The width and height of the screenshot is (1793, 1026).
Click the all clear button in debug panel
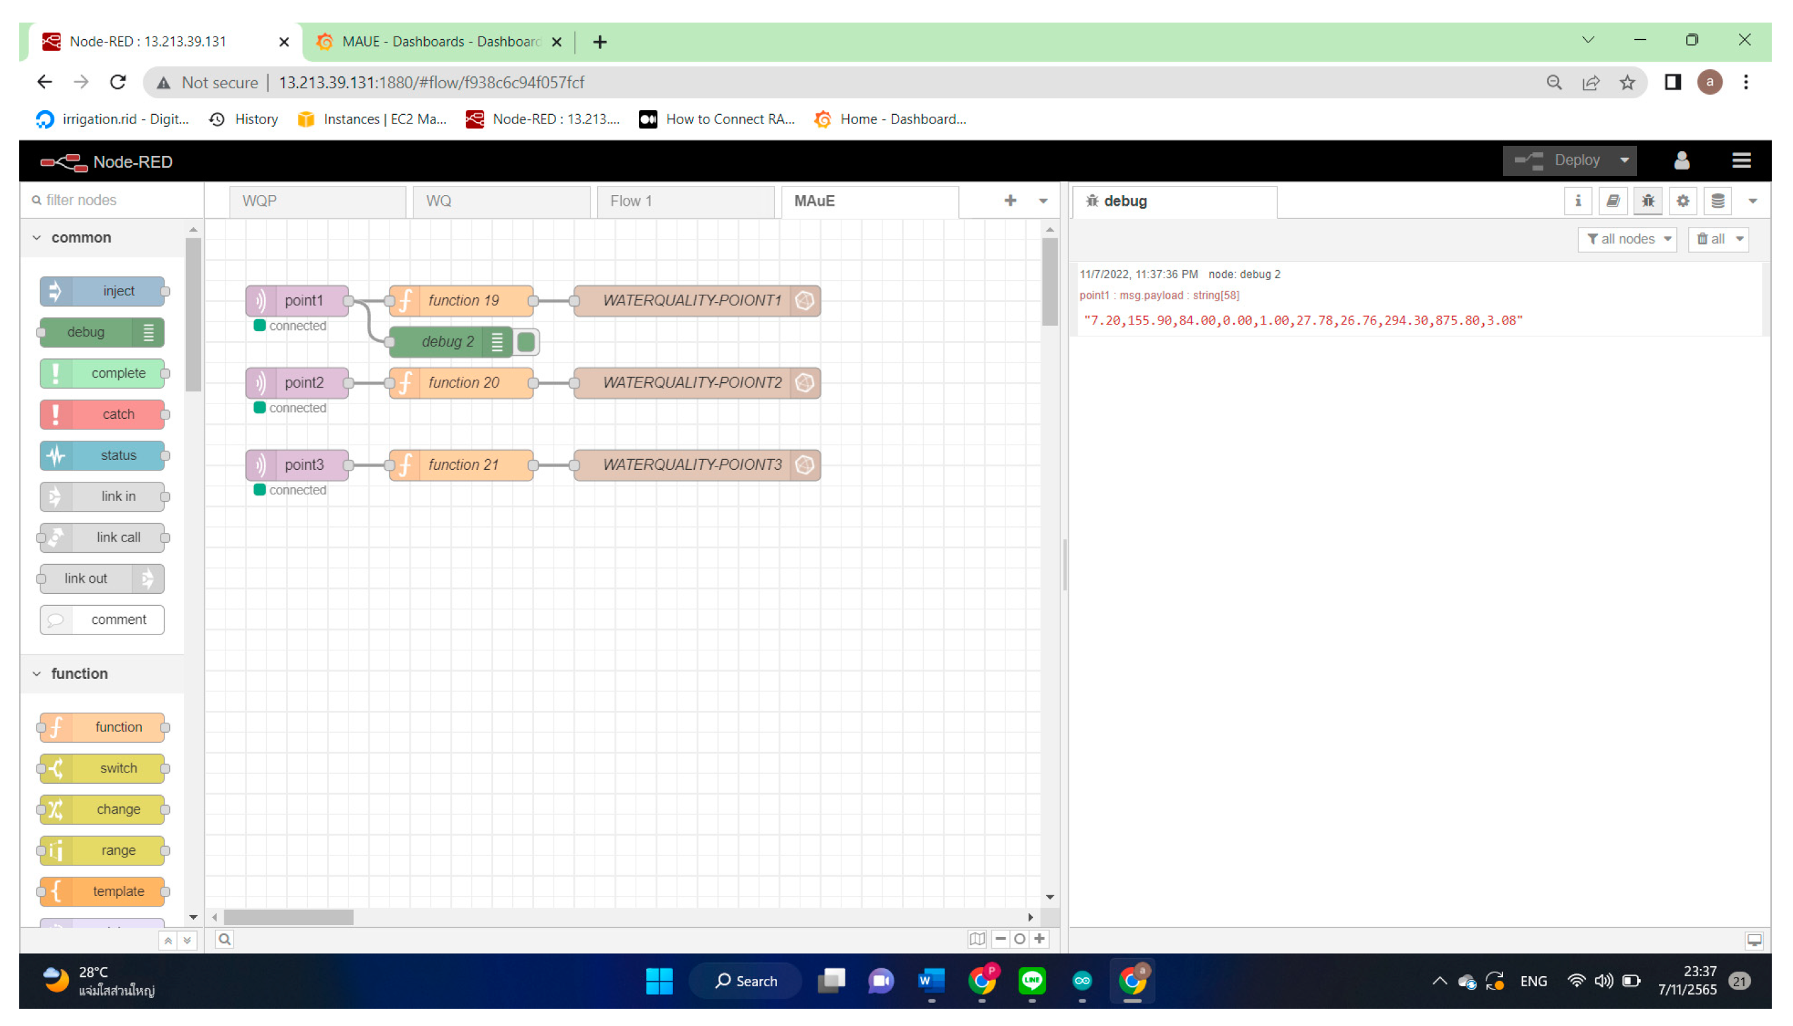click(1713, 238)
